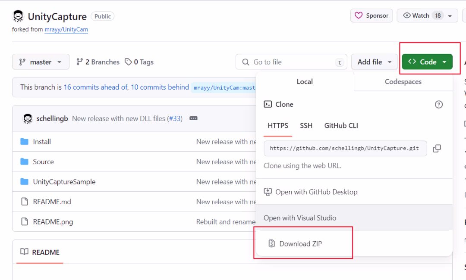Click the Public visibility badge
Screen dimensions: 466x280
tap(103, 16)
